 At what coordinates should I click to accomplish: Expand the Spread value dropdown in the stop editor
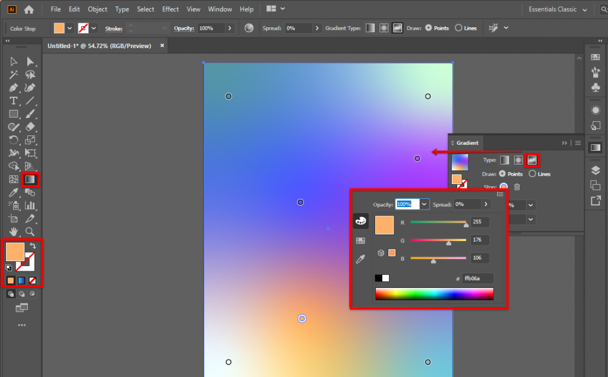coord(486,204)
